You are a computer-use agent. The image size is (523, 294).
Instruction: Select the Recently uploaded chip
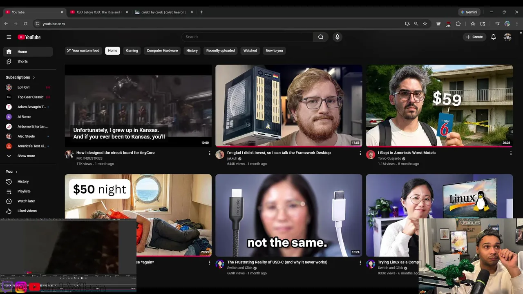pyautogui.click(x=221, y=51)
